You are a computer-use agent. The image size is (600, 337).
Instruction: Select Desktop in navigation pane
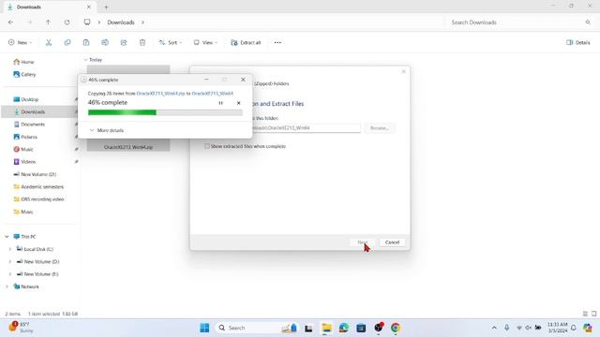click(26, 99)
